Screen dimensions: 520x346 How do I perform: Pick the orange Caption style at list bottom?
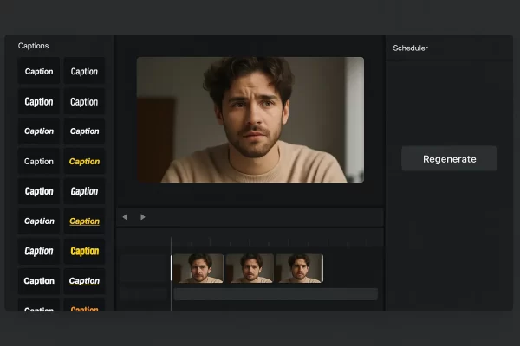(84, 308)
